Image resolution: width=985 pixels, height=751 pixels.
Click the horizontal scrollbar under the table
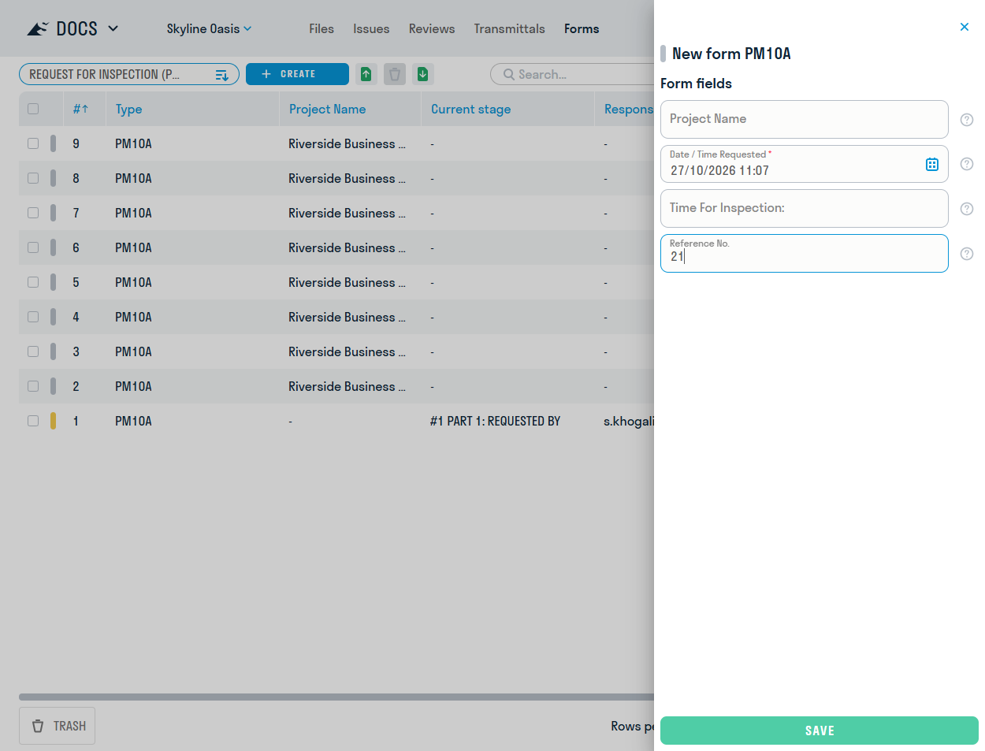(x=336, y=697)
